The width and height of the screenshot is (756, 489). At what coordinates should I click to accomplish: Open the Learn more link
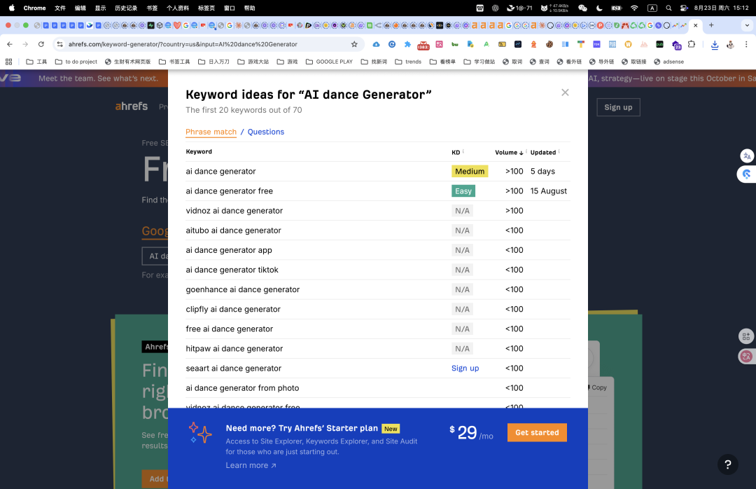[x=251, y=465]
